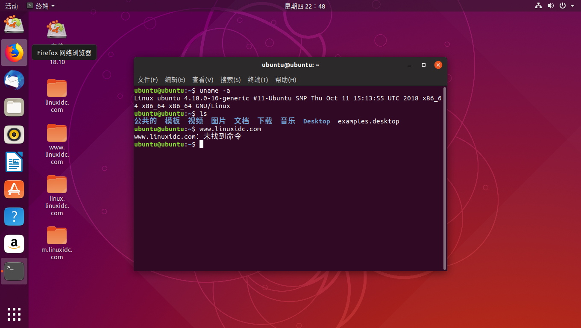Click the Amazon dock icon
Image resolution: width=581 pixels, height=328 pixels.
coord(14,244)
